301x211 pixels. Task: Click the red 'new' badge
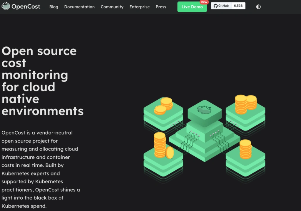(x=204, y=2)
